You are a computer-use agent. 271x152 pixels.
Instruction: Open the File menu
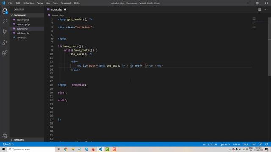(x=11, y=3)
